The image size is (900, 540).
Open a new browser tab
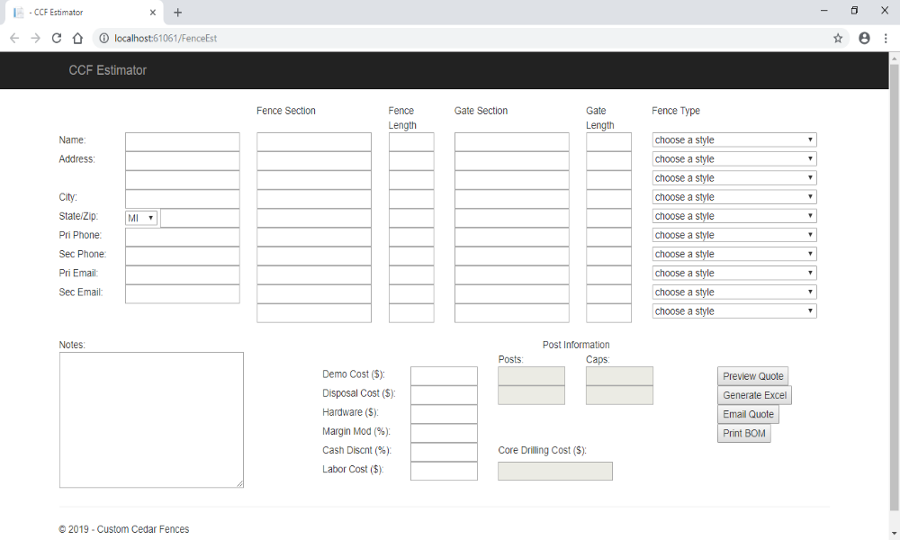[178, 13]
